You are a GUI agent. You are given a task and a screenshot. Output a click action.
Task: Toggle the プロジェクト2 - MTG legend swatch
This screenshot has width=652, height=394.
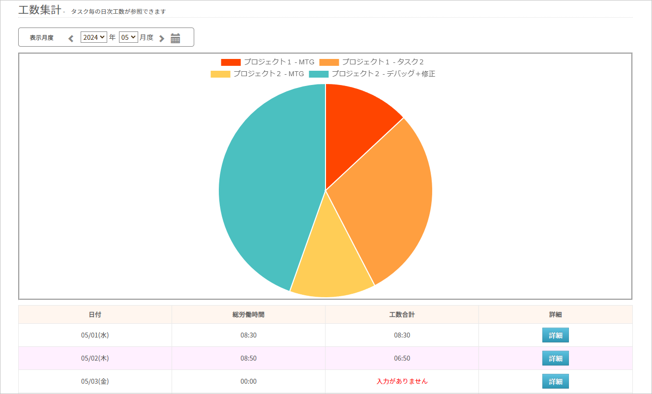(x=220, y=74)
